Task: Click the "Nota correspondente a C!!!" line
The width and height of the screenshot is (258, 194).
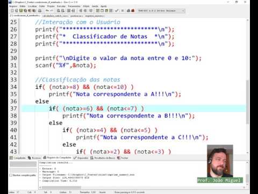Action: [x=142, y=137]
